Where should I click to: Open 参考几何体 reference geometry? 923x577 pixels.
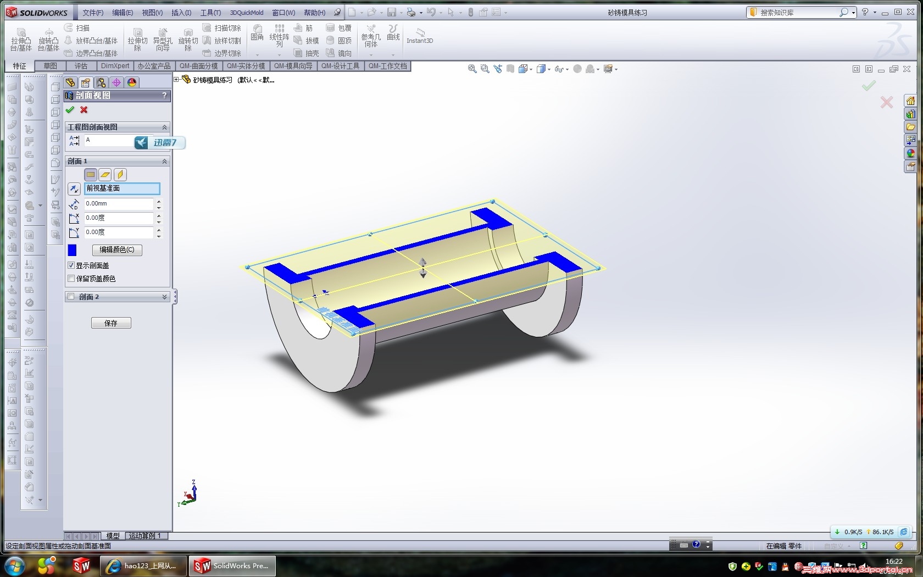pos(371,36)
